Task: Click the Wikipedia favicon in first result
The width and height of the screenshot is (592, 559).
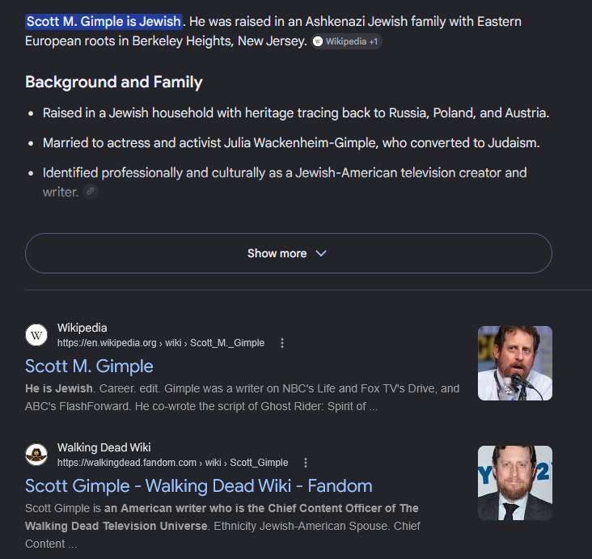Action: point(36,335)
